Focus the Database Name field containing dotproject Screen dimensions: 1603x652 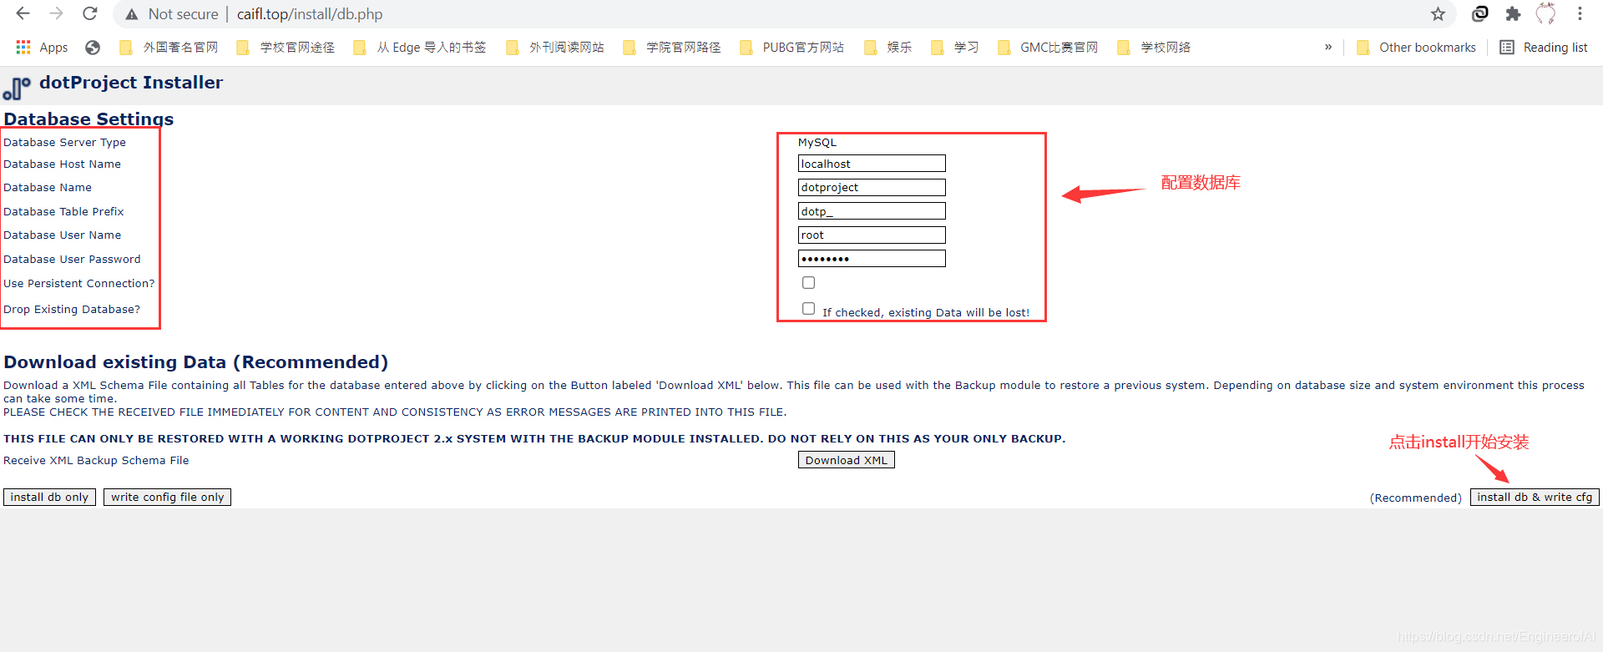coord(872,187)
